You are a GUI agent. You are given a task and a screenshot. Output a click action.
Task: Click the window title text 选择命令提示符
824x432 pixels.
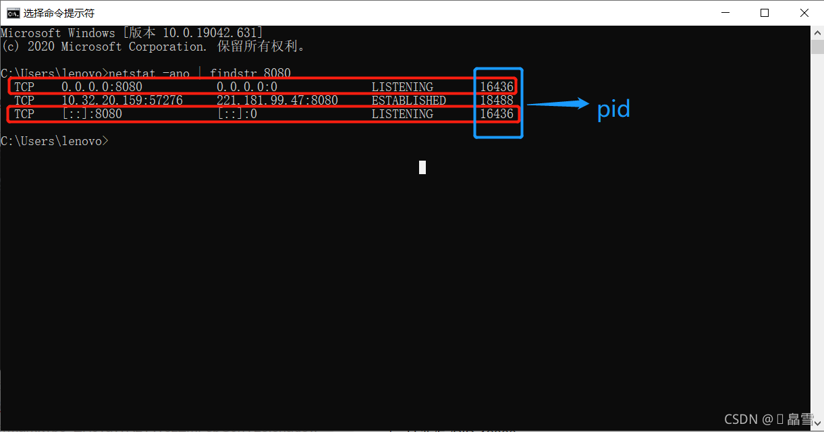point(59,13)
